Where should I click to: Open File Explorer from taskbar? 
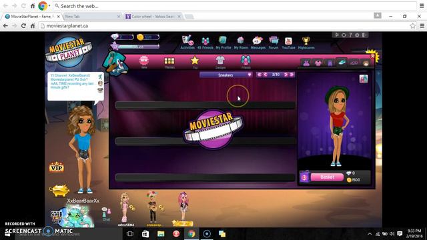pos(161,234)
